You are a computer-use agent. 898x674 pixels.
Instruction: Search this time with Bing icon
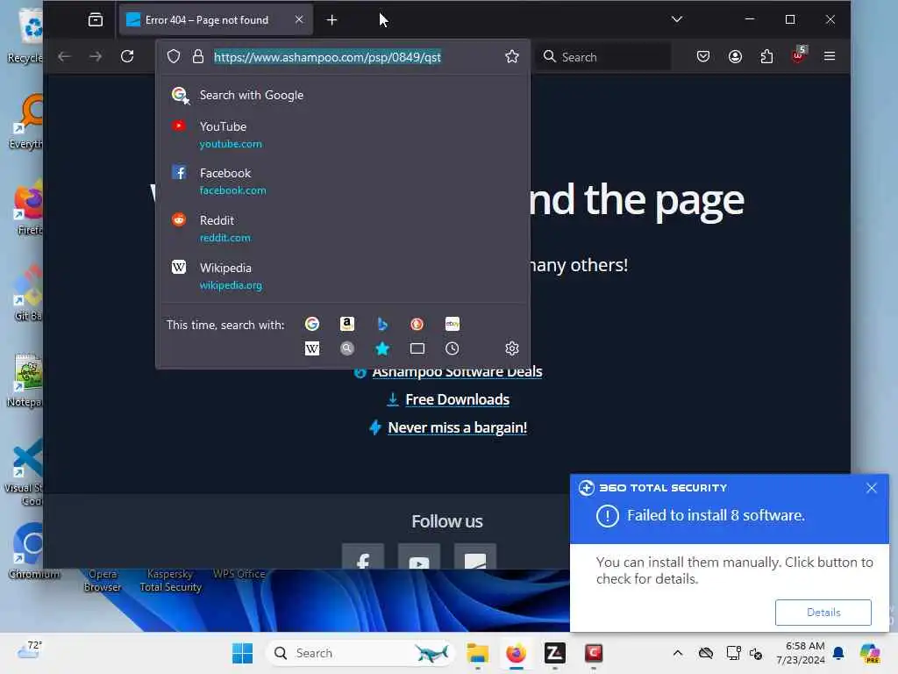(382, 324)
